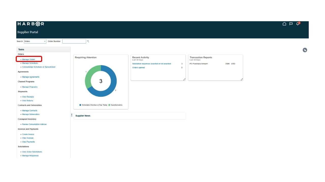This screenshot has width=325, height=182.
Task: Open Manage Responses link
Action: coord(30,156)
